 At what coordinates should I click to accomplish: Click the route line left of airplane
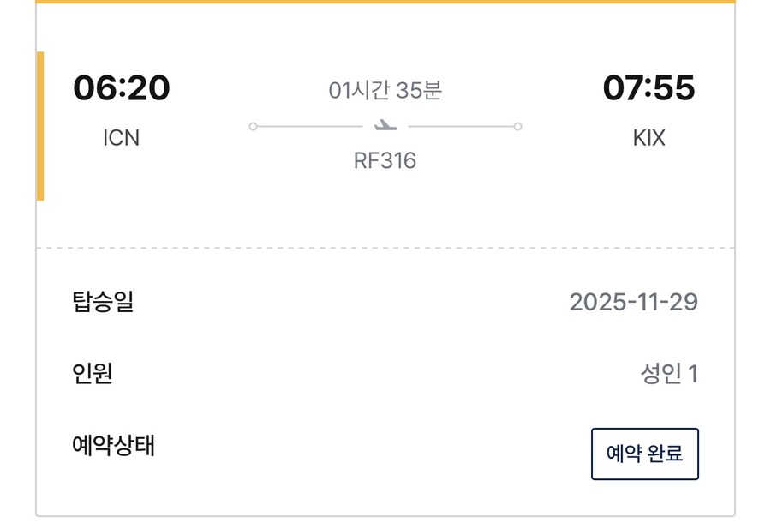pyautogui.click(x=308, y=127)
